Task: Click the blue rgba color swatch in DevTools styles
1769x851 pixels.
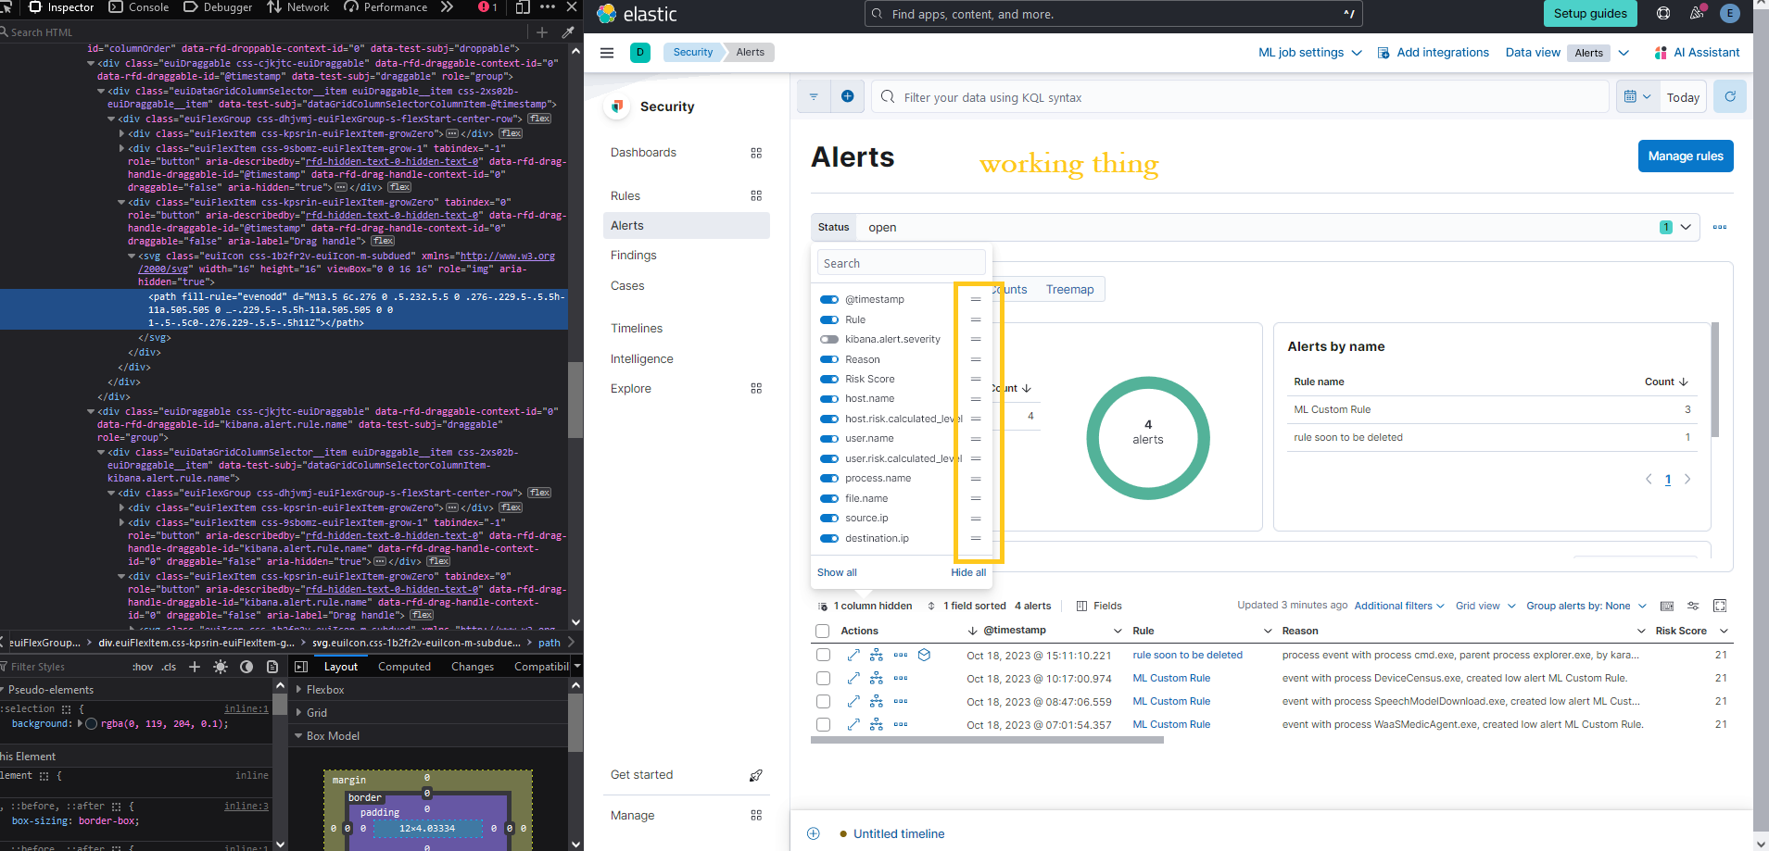Action: point(90,723)
